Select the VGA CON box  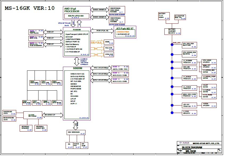pyautogui.click(x=109, y=48)
